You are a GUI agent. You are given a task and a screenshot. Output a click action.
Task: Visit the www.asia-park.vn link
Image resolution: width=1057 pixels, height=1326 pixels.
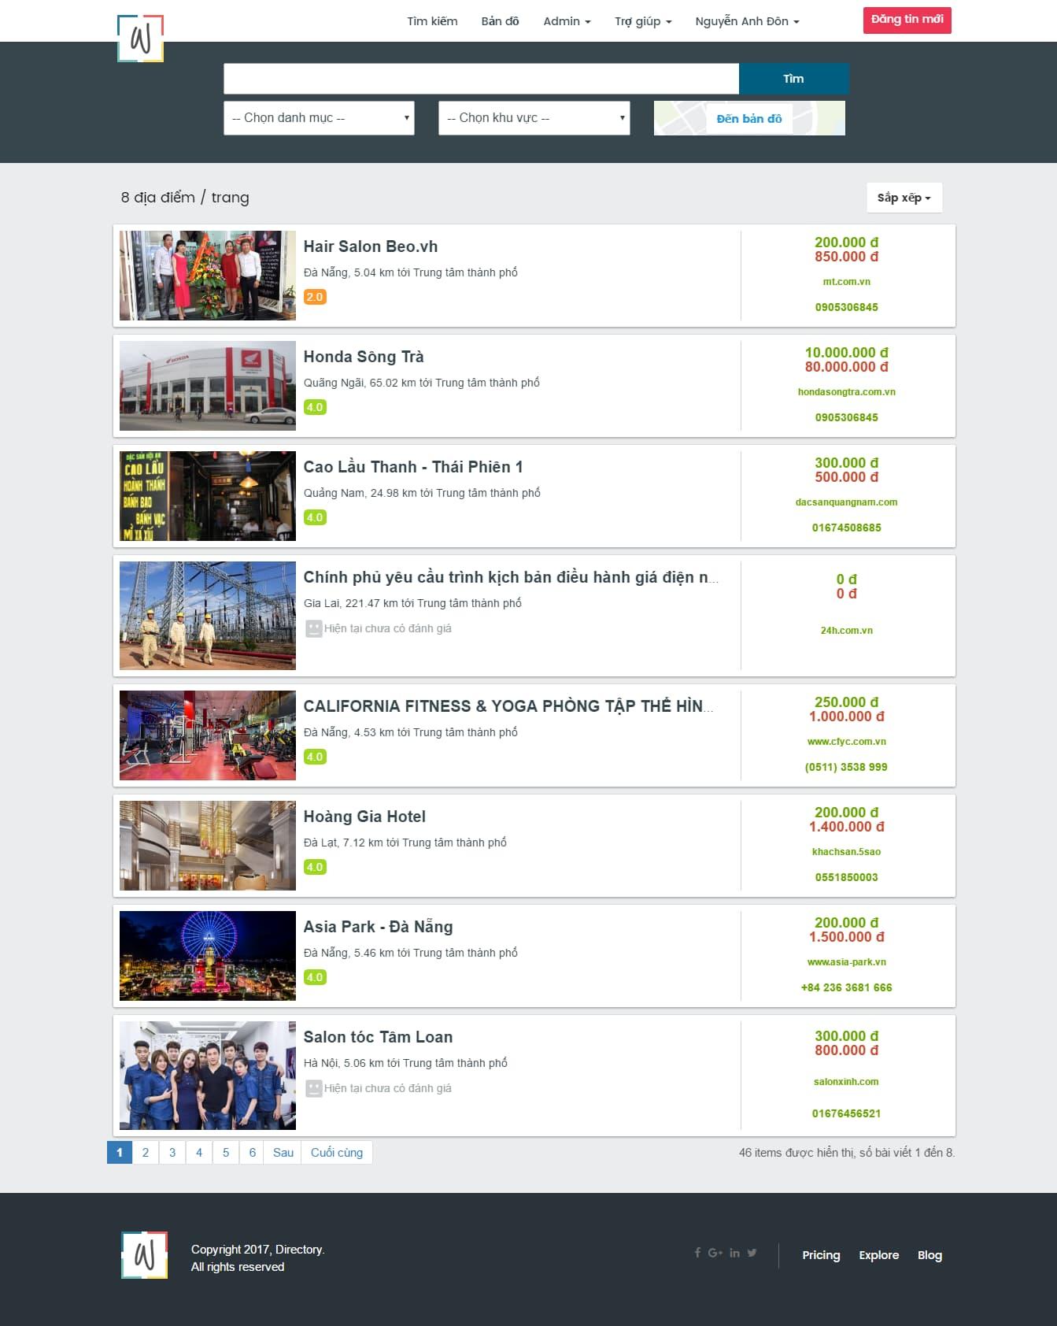click(x=847, y=962)
